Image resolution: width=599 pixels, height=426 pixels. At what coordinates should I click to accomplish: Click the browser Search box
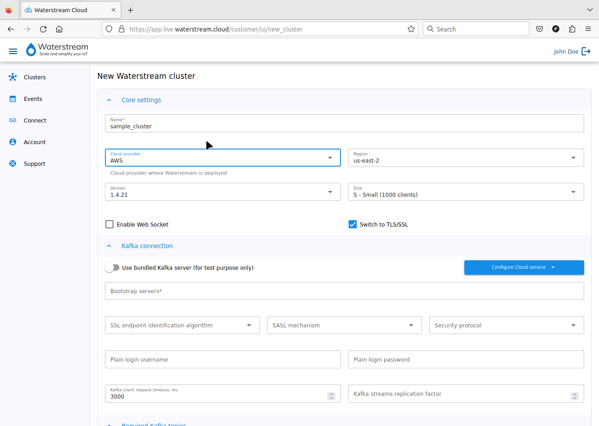476,29
